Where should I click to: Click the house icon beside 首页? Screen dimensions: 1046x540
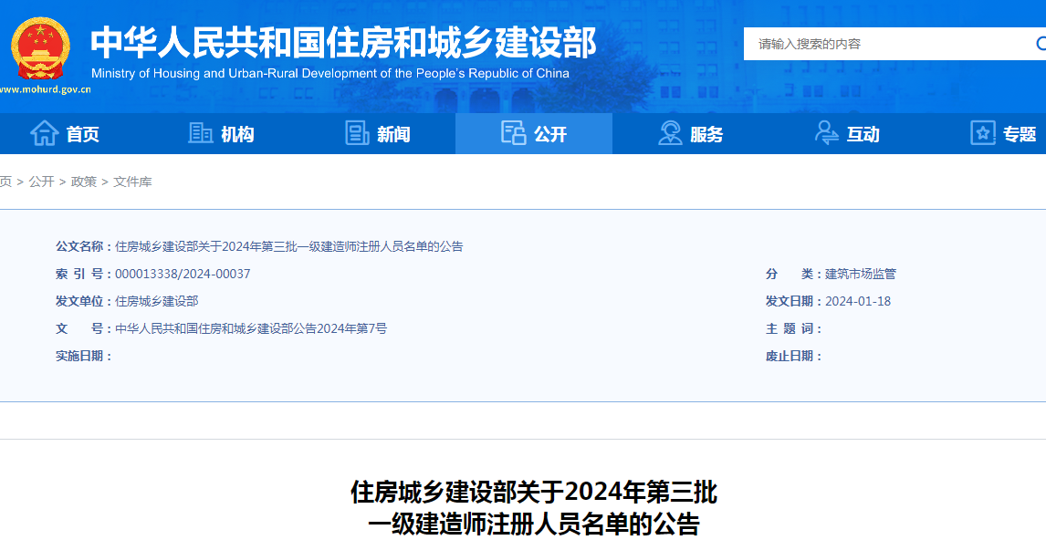click(44, 133)
